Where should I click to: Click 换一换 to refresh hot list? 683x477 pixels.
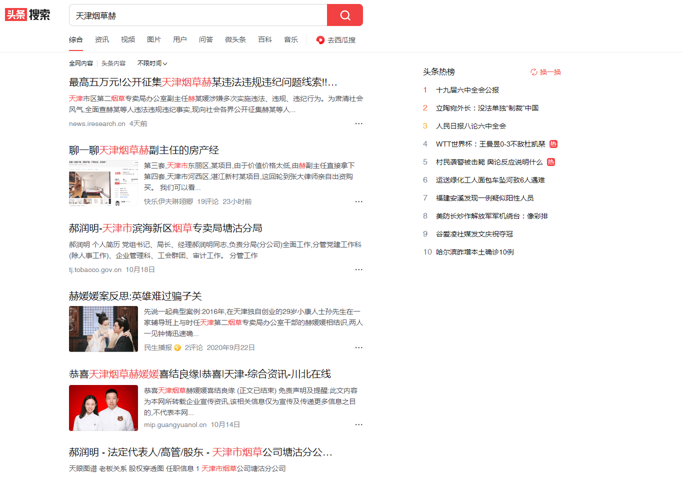[x=550, y=72]
